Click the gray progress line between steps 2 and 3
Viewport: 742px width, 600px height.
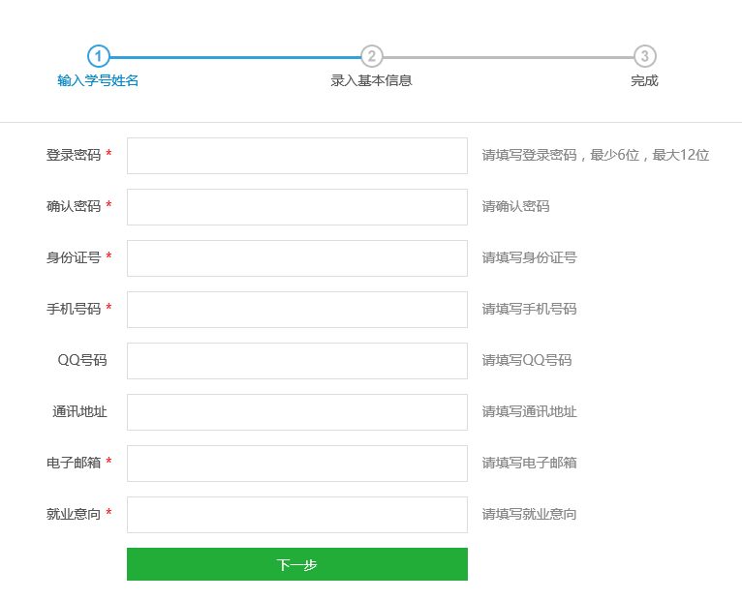[508, 57]
